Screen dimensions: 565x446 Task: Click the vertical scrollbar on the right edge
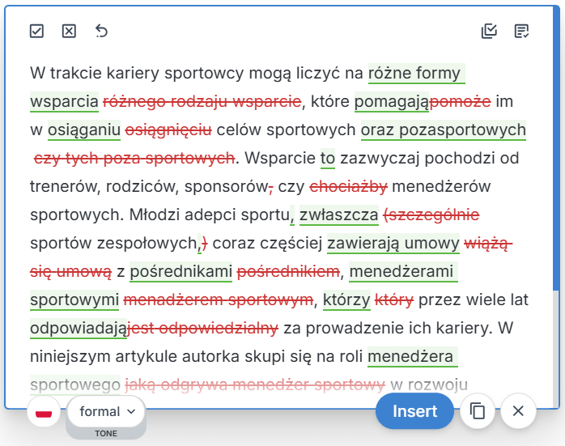coord(554,162)
